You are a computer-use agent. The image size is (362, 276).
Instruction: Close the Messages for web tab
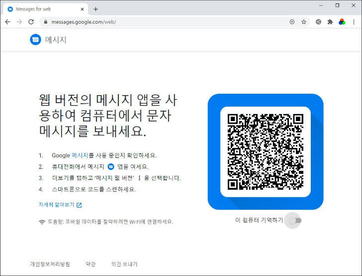pyautogui.click(x=82, y=9)
